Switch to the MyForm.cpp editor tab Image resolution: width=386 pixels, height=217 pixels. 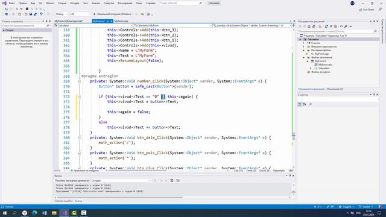click(121, 21)
